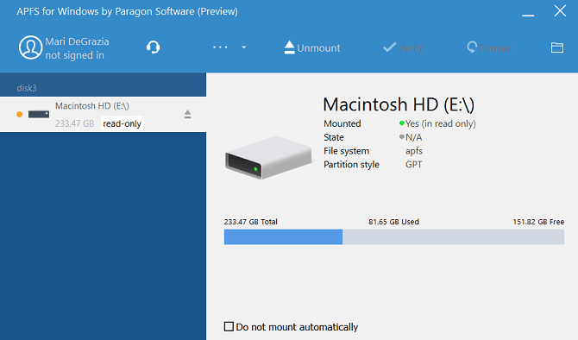The width and height of the screenshot is (578, 340).
Task: Open support via the headset icon
Action: tap(153, 47)
